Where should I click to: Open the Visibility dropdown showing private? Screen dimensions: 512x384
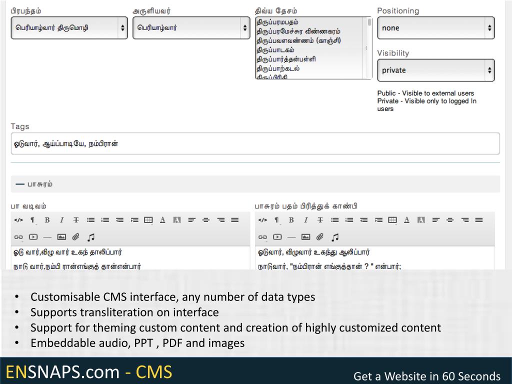[x=435, y=70]
